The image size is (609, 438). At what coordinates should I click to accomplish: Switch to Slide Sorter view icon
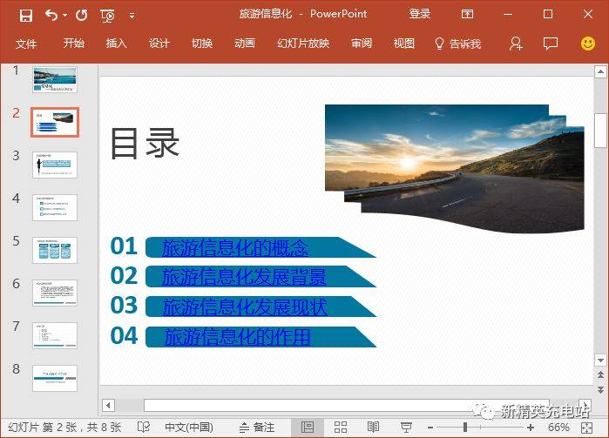pyautogui.click(x=341, y=428)
